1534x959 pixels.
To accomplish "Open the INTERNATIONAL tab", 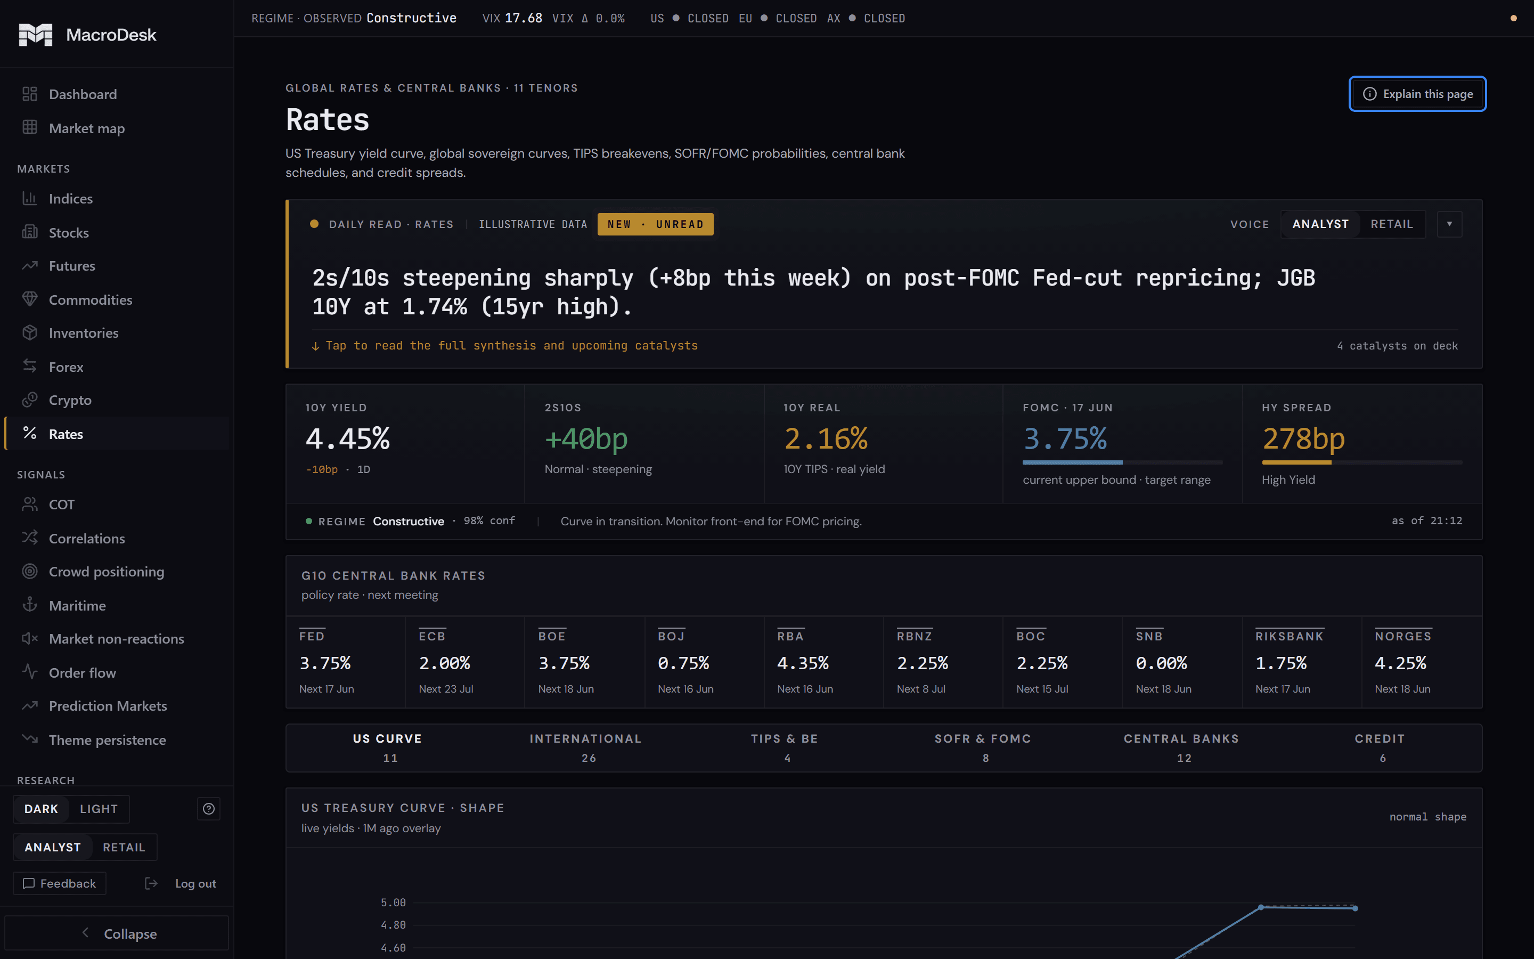I will point(586,748).
